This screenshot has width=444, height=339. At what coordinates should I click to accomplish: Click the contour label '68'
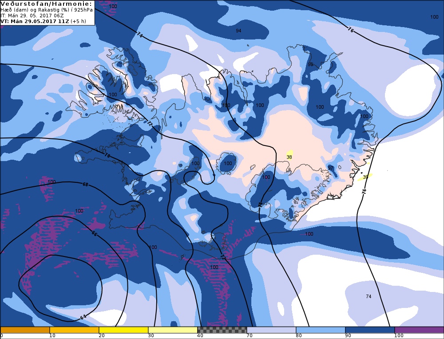tap(86, 185)
